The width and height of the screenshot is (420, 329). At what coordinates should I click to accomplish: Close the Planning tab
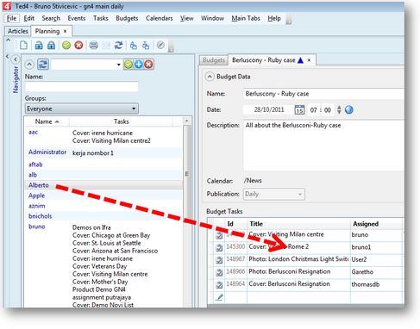(x=66, y=31)
